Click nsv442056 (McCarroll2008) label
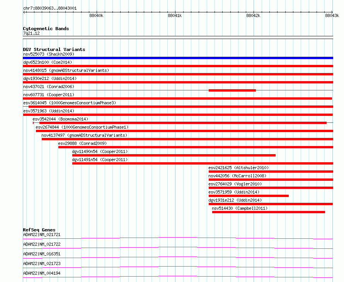 pos(237,176)
